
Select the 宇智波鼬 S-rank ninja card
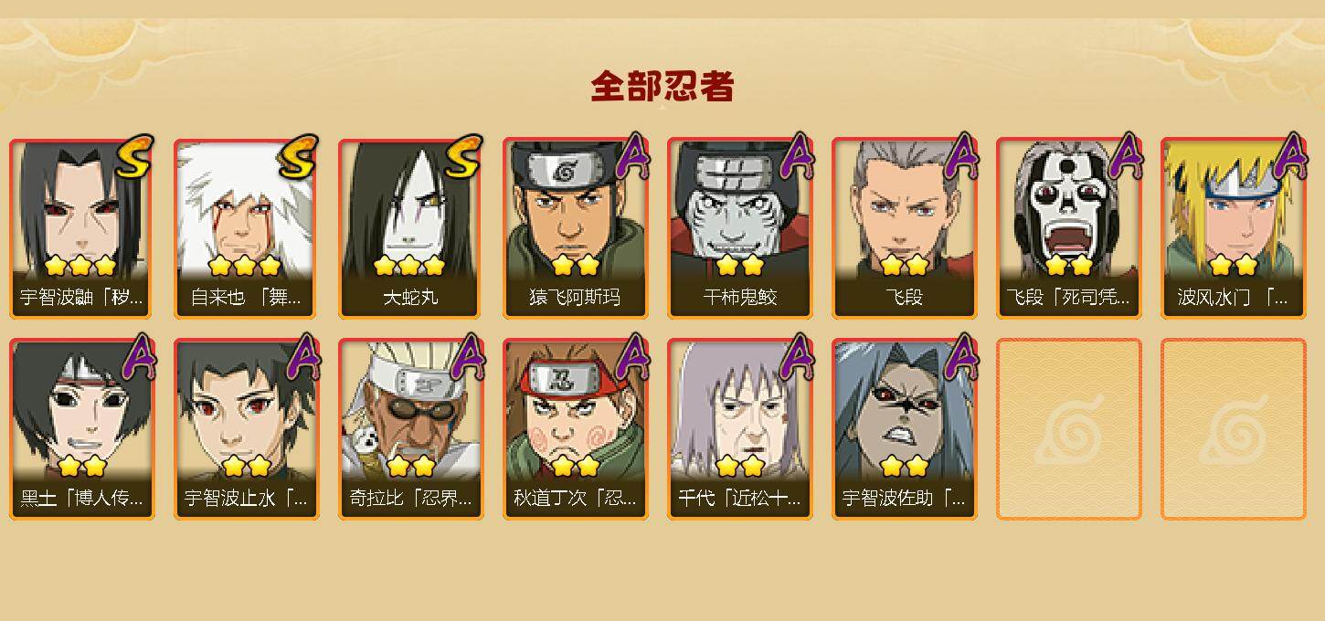82,228
